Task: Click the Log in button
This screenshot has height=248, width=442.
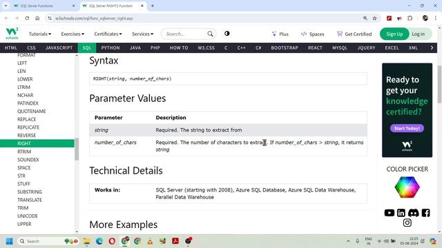Action: pyautogui.click(x=419, y=34)
